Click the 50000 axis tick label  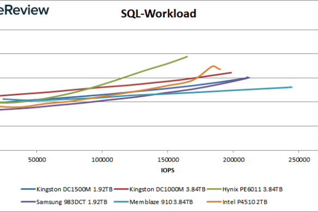coord(37,160)
